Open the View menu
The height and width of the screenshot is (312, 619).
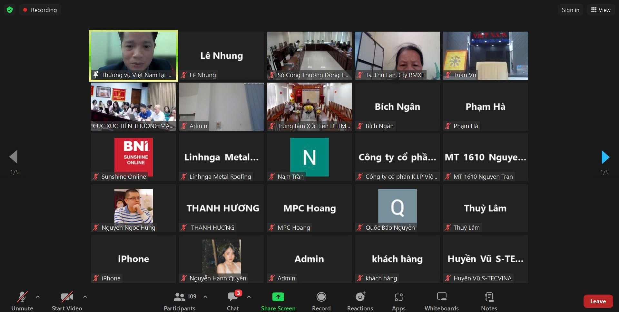[601, 10]
